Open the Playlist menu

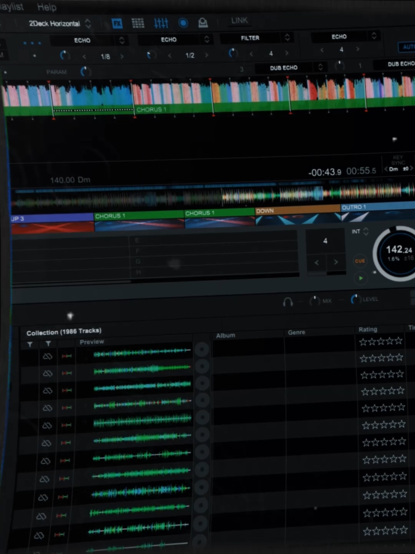pyautogui.click(x=12, y=6)
